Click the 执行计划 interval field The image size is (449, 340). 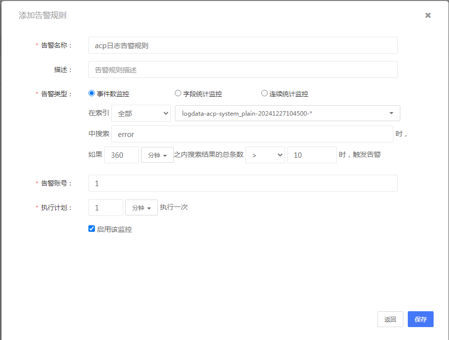106,207
